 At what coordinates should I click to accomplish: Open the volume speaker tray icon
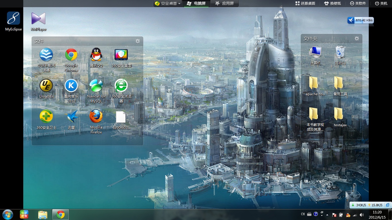coord(362,215)
